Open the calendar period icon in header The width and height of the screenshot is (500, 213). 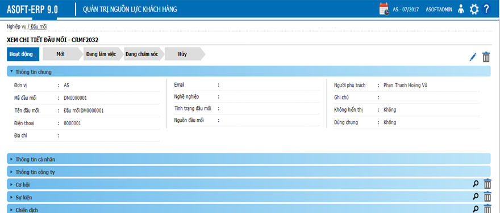point(384,9)
